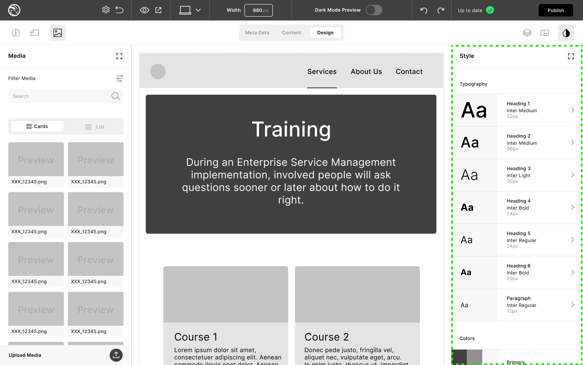Image resolution: width=583 pixels, height=365 pixels.
Task: Switch media view to List
Action: 95,127
